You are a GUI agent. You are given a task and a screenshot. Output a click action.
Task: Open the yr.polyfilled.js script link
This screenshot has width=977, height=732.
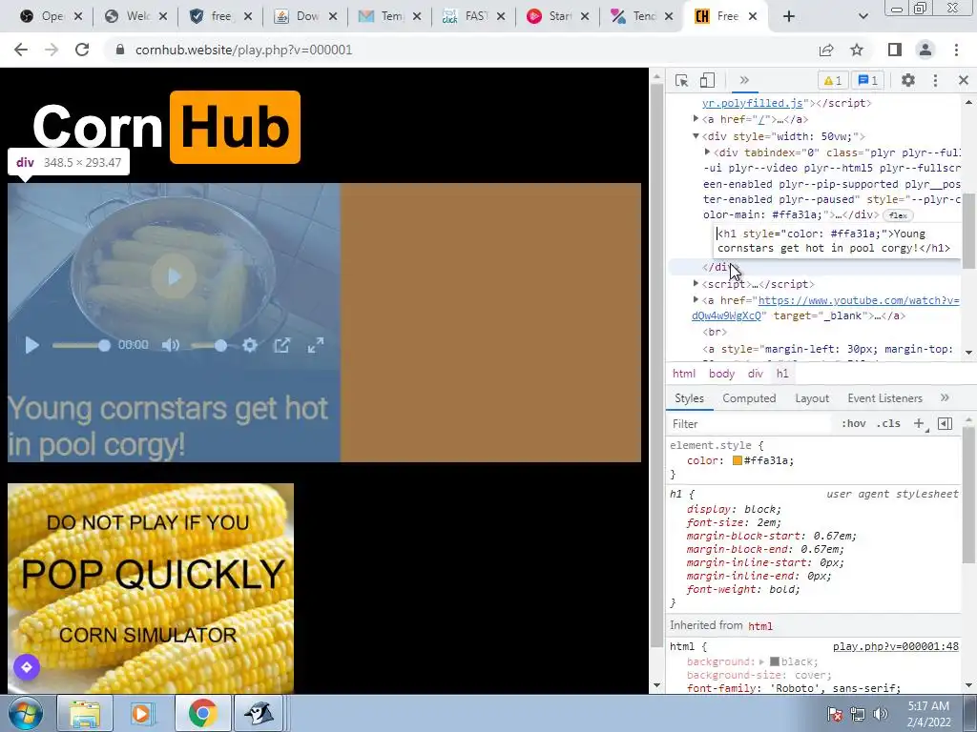click(753, 103)
